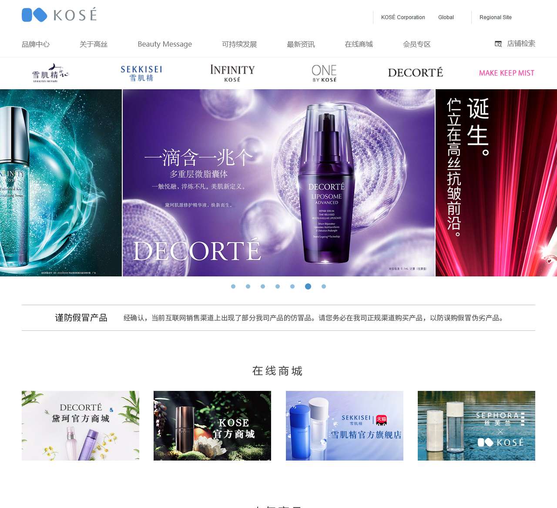The image size is (557, 508).
Task: Switch to the seventh carousel slide dot
Action: tap(324, 286)
